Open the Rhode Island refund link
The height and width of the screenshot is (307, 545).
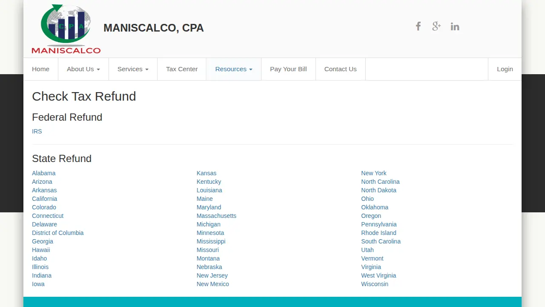click(379, 233)
